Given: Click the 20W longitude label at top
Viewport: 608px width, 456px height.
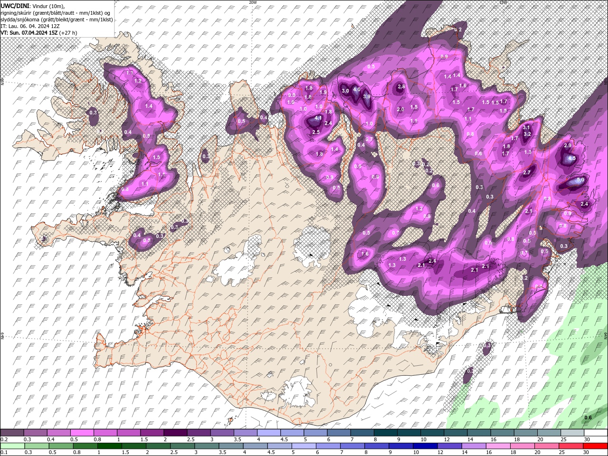Looking at the screenshot, I should (x=253, y=2).
